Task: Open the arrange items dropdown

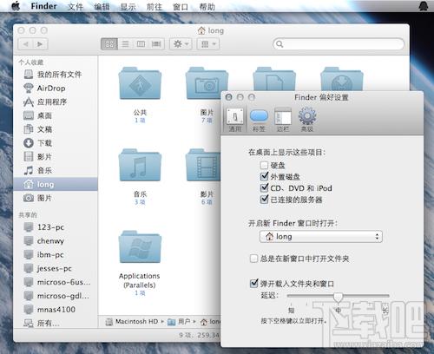Action: pos(208,44)
